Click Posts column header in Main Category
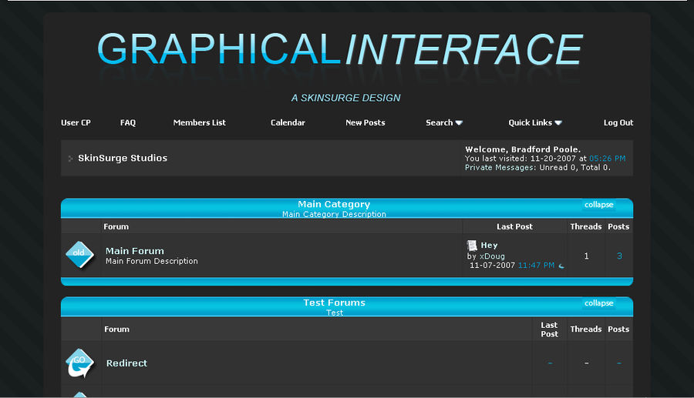 [x=618, y=226]
